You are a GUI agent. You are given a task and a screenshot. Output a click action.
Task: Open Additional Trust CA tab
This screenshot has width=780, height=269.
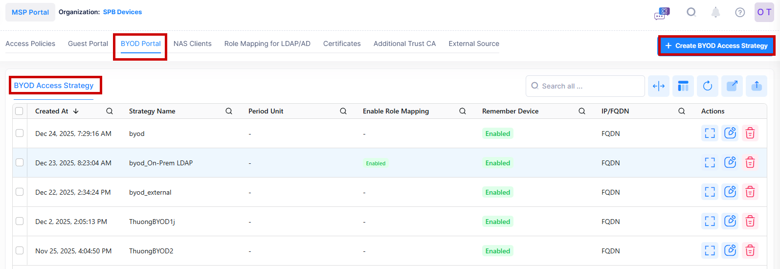click(404, 44)
